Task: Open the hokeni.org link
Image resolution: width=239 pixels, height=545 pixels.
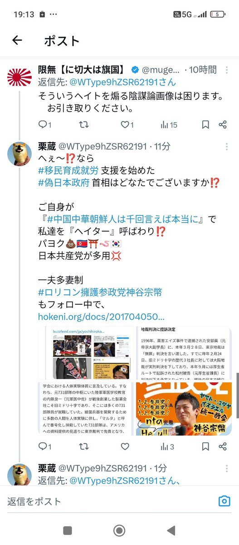Action: 101,317
